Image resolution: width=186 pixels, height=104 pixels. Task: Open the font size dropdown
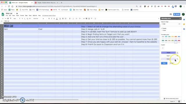click(44, 18)
